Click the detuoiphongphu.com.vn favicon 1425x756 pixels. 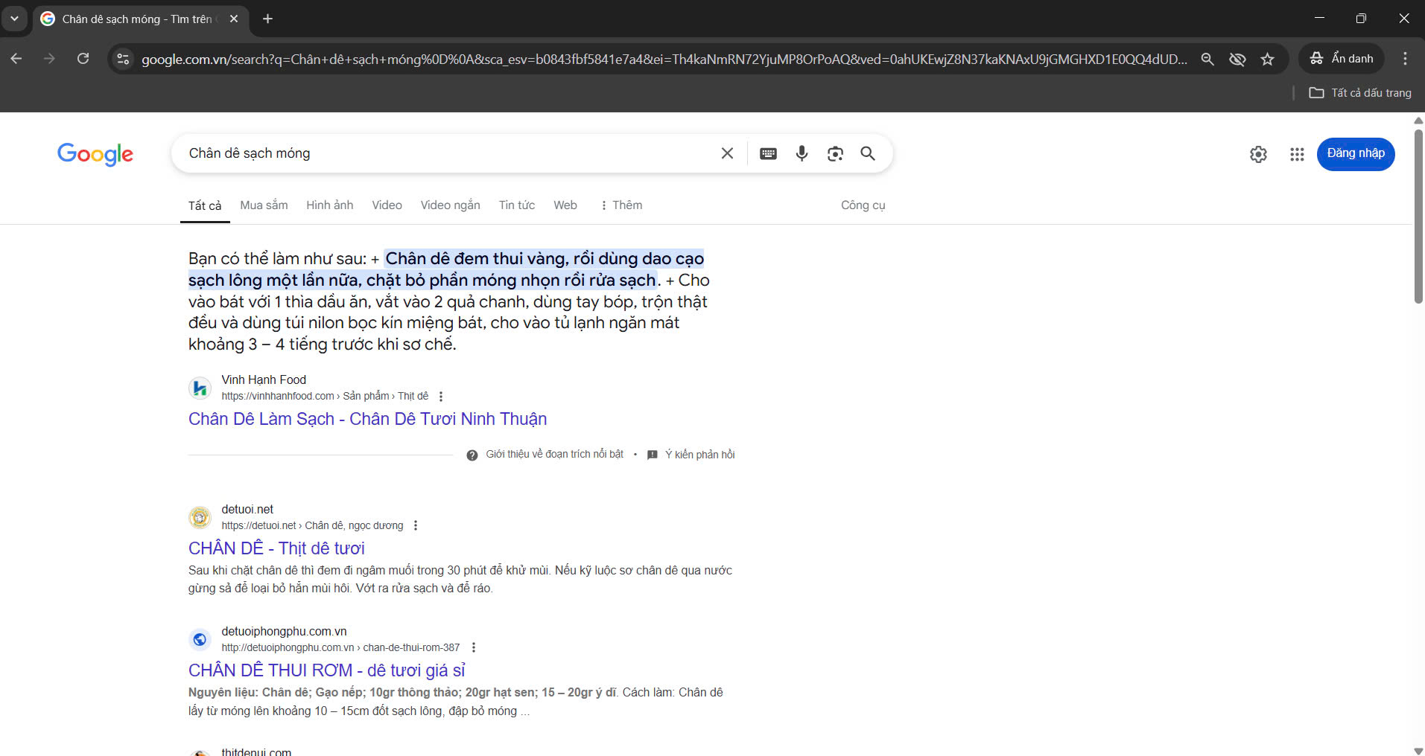pos(200,639)
